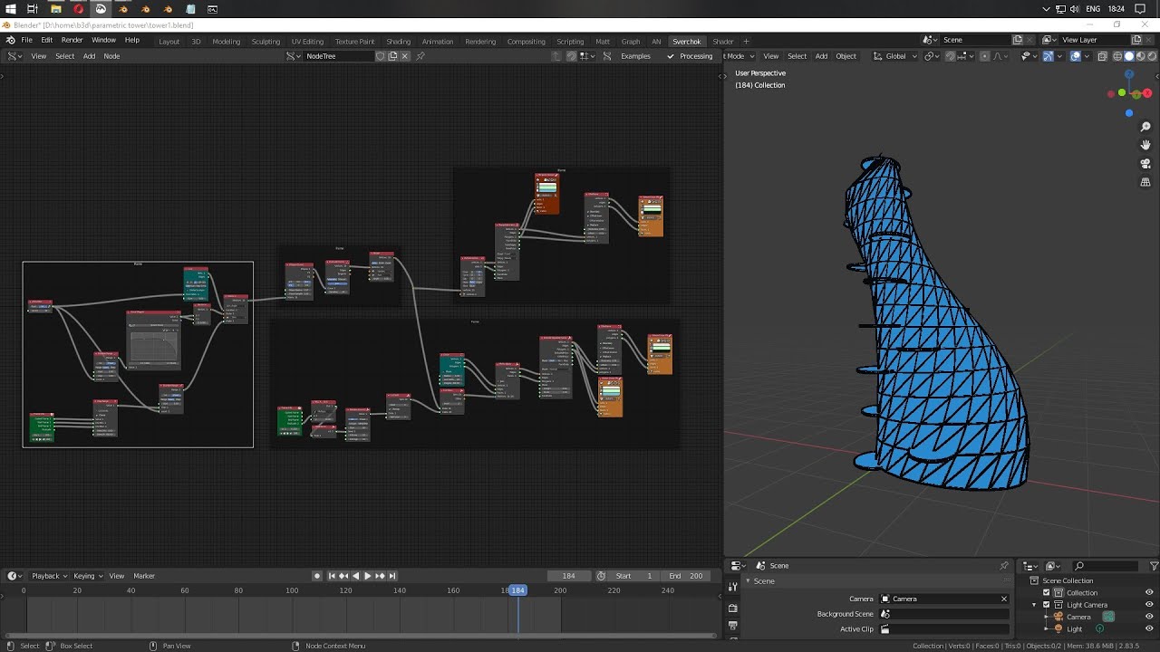Open the Marker menu in timeline

[x=144, y=576]
